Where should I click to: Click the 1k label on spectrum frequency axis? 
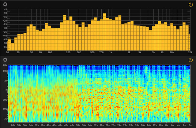[111, 52]
